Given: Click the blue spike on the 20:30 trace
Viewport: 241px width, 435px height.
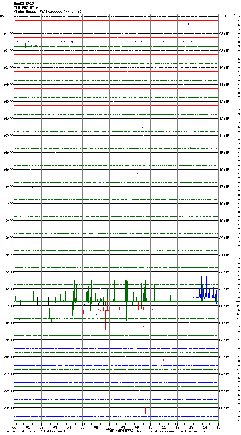Looking at the screenshot, I should pos(181,368).
